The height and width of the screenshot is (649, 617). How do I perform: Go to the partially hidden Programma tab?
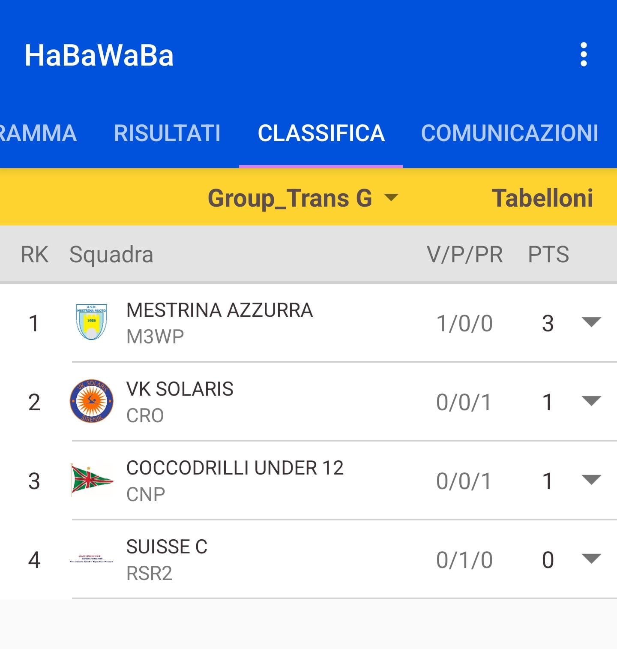coord(38,133)
